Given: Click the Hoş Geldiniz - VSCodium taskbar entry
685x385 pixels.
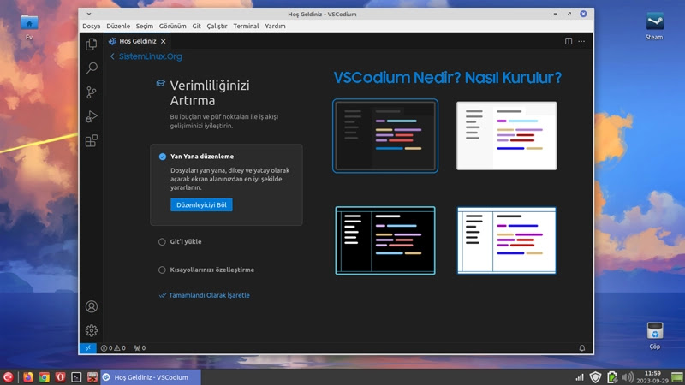Looking at the screenshot, I should pyautogui.click(x=151, y=377).
